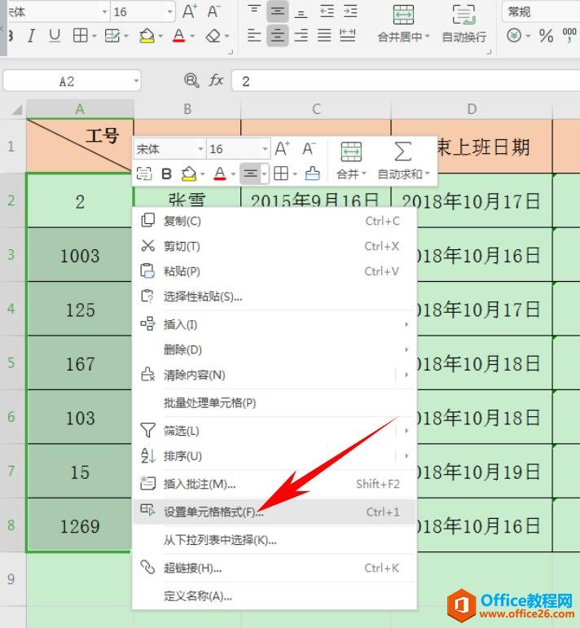Select 复制 from the context menu
The image size is (580, 628).
(182, 221)
